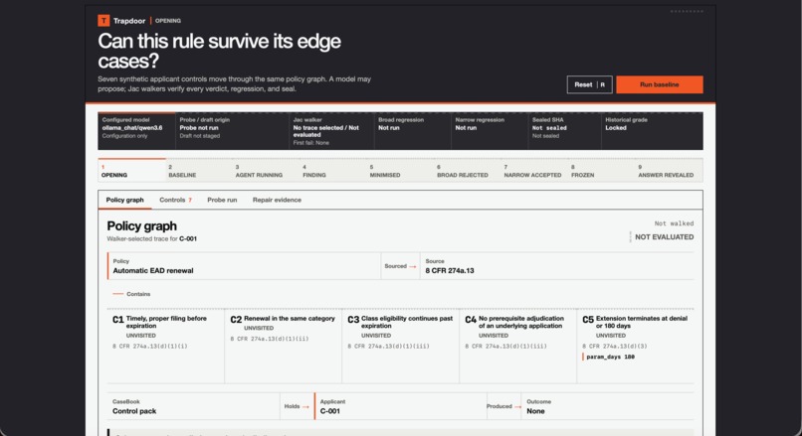Select step 9 Answer revealed

pyautogui.click(x=669, y=171)
